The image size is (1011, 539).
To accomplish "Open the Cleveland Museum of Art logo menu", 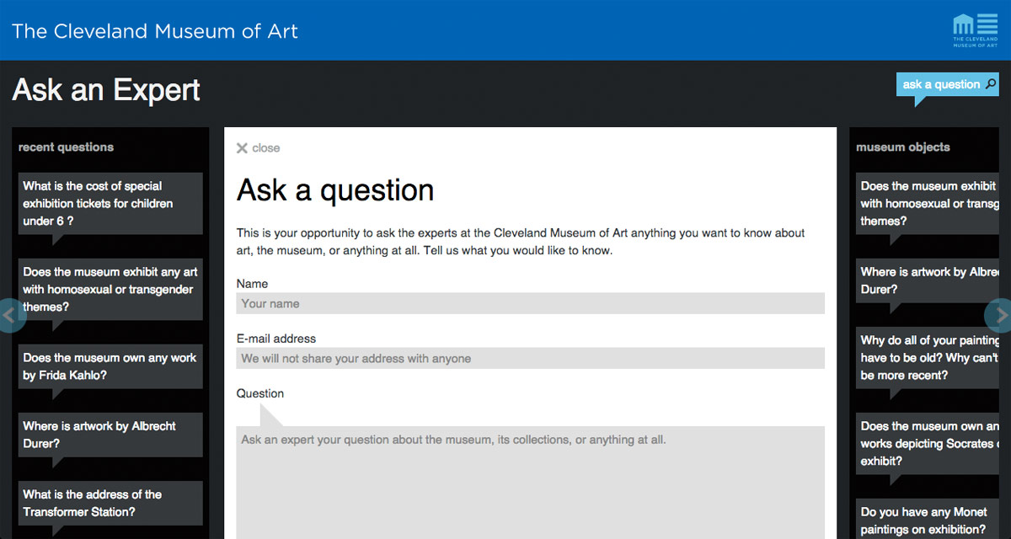I will [x=975, y=30].
